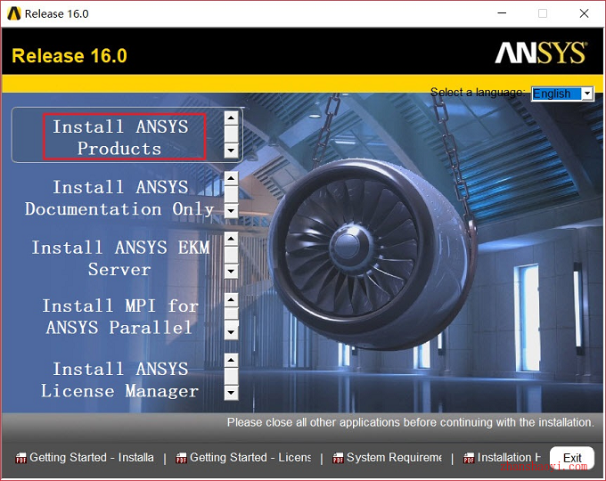Screen dimensions: 606x481
Task: Click up arrow beside Install ANSYS Products
Action: tap(231, 118)
